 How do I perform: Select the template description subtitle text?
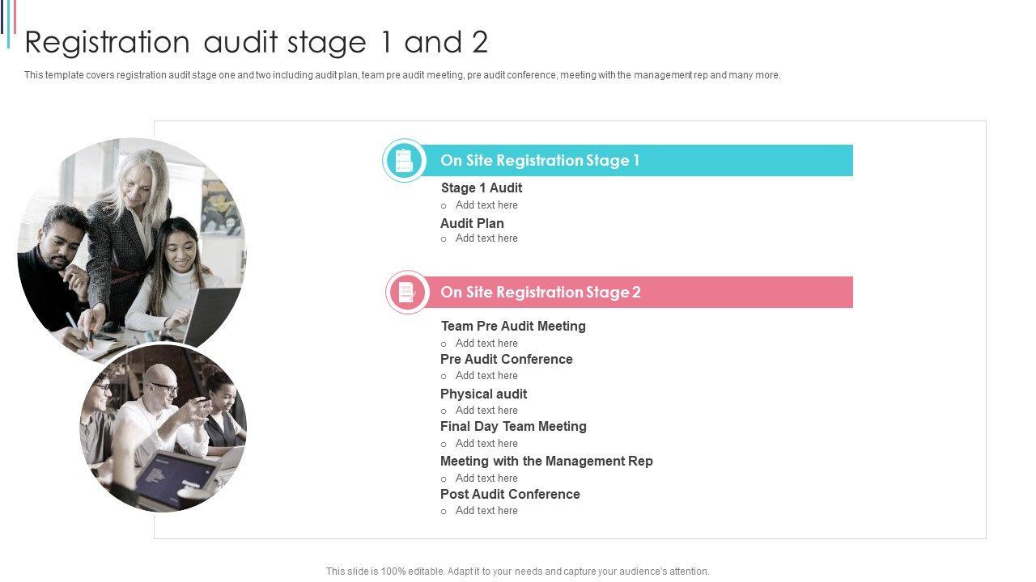(x=402, y=75)
